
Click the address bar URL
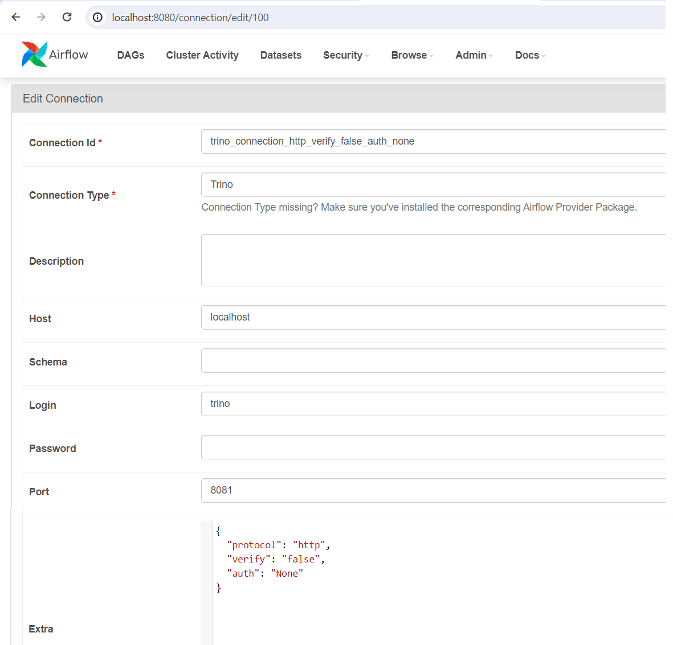pos(190,18)
